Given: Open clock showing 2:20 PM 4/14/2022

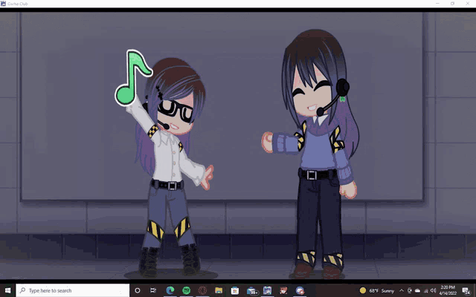Looking at the screenshot, I should tap(448, 290).
